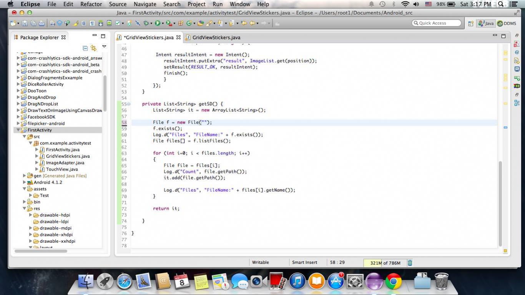This screenshot has height=295, width=525.
Task: Open the Refactor menu
Action: [x=91, y=4]
